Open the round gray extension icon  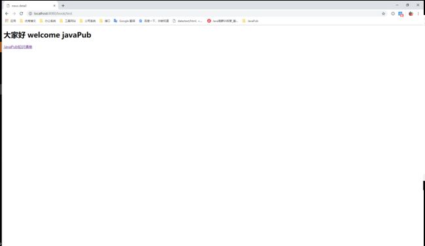click(x=393, y=14)
